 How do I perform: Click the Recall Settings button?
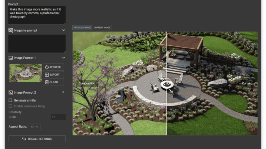(x=37, y=139)
